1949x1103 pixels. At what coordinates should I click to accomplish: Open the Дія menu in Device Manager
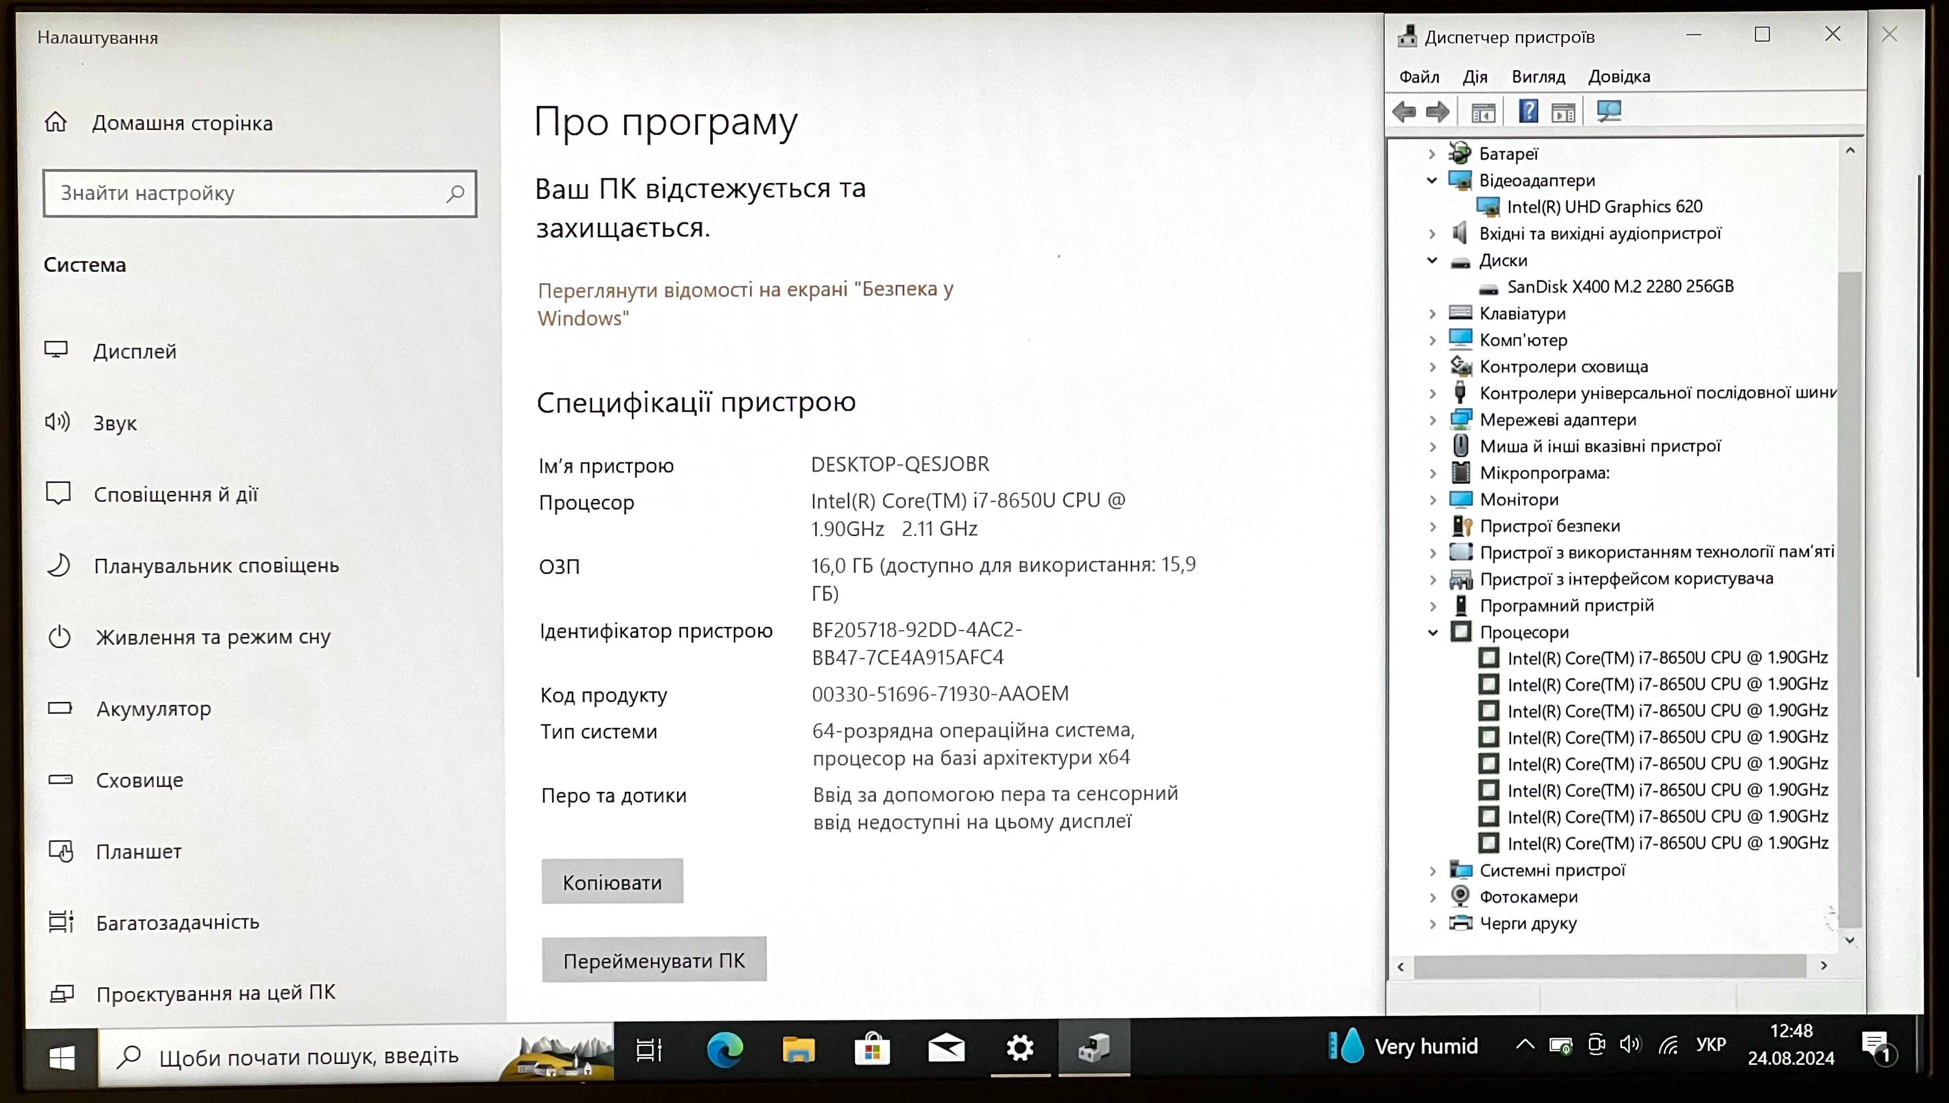coord(1475,77)
